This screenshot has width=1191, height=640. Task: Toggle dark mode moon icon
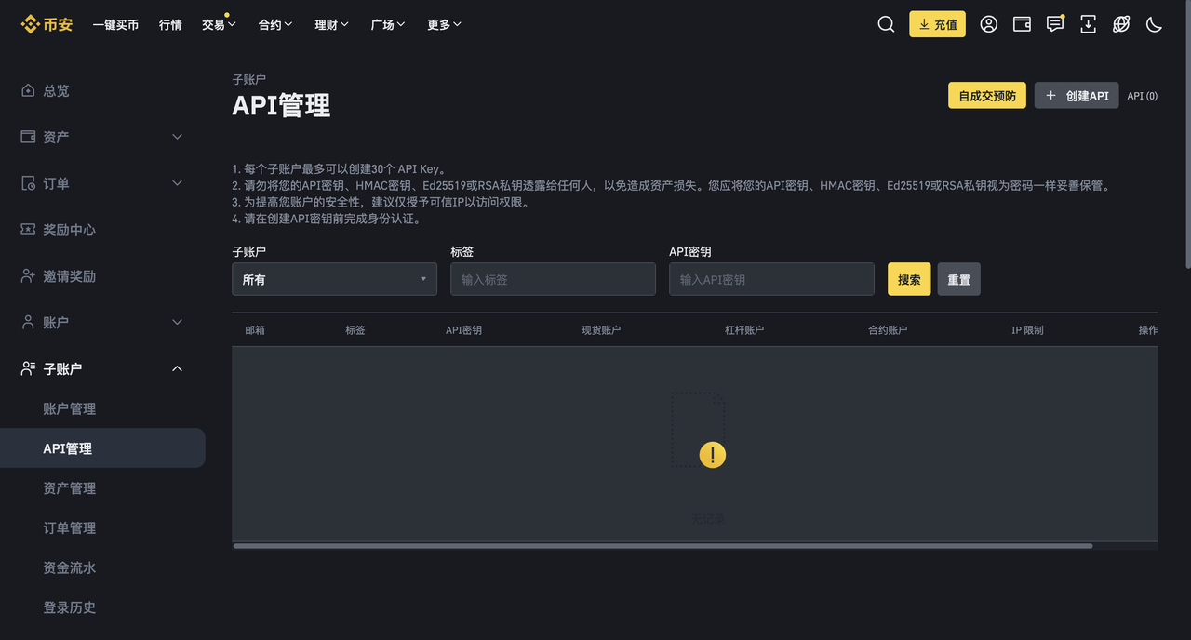click(x=1154, y=24)
